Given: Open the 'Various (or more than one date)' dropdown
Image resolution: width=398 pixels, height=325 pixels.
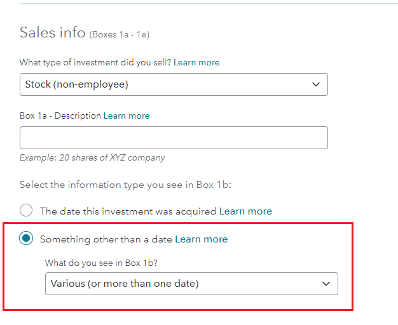Looking at the screenshot, I should [x=191, y=284].
